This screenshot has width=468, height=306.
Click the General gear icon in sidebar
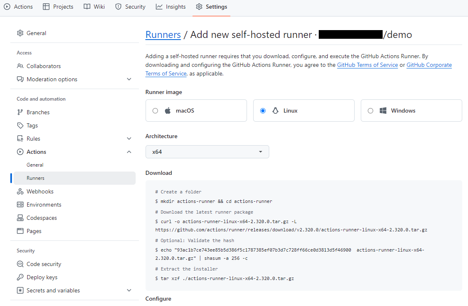coord(20,33)
